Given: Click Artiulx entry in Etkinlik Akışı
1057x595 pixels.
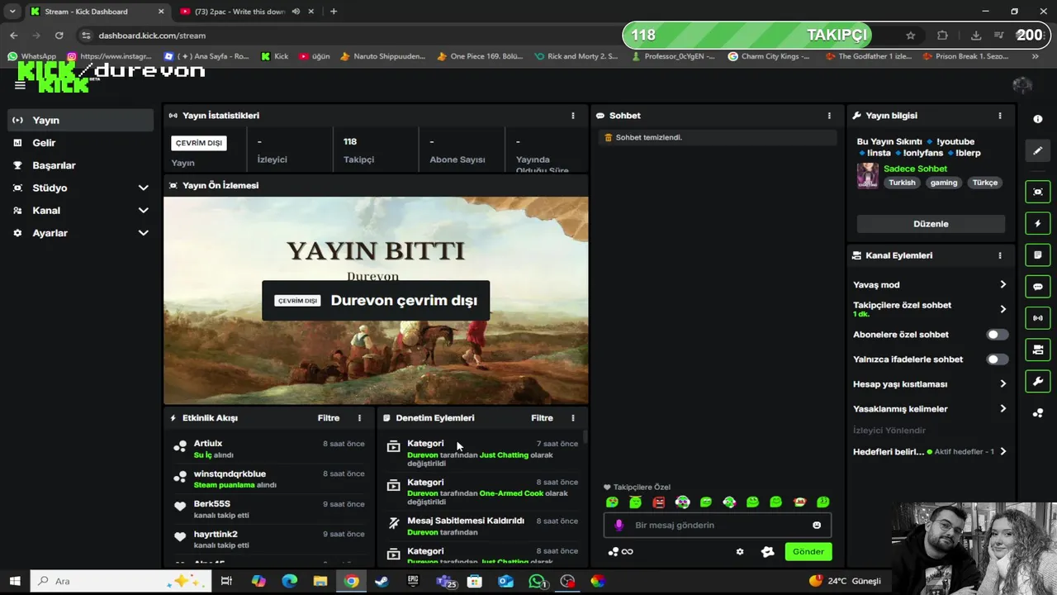Looking at the screenshot, I should coord(268,449).
